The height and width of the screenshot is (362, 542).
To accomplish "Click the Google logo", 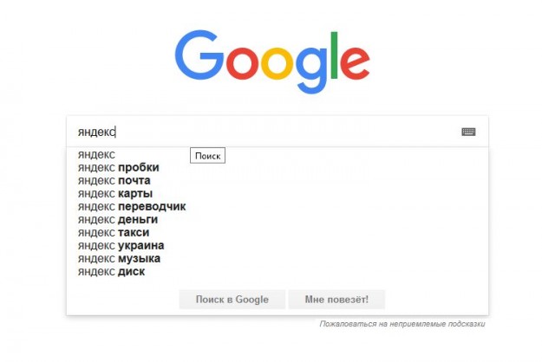I will (x=271, y=61).
